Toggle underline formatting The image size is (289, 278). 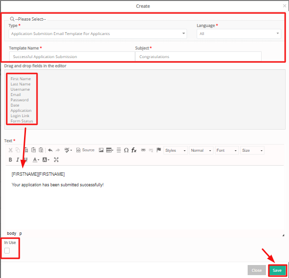(x=26, y=160)
